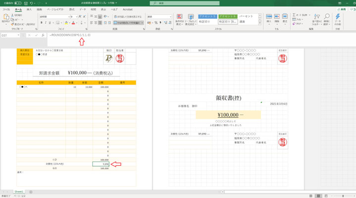Click the Find and Select magnifier icon
Viewport: 356px width, 198px height.
pos(327,16)
